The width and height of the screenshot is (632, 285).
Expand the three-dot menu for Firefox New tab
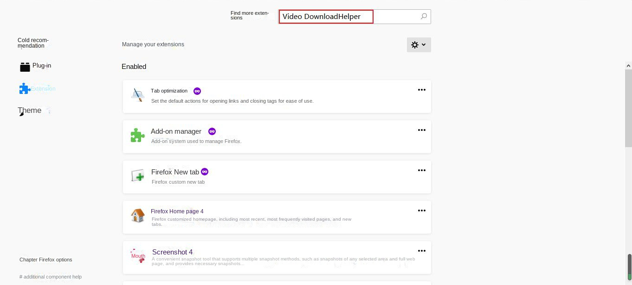421,170
